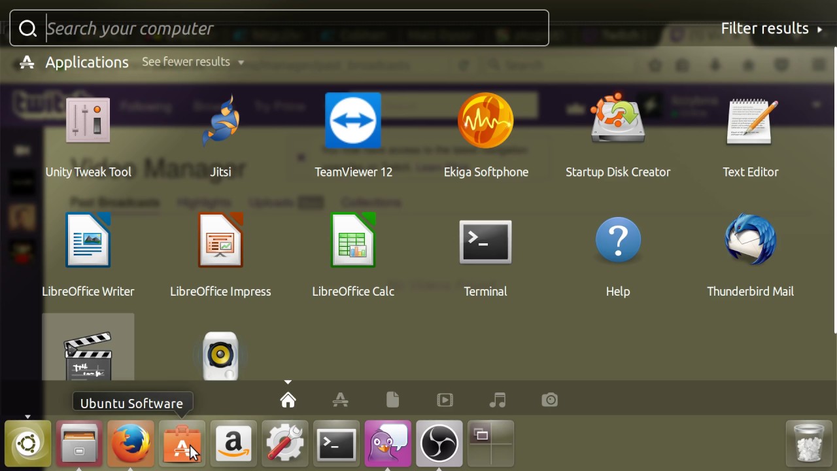Image resolution: width=837 pixels, height=471 pixels.
Task: Open the Help application
Action: pos(618,240)
